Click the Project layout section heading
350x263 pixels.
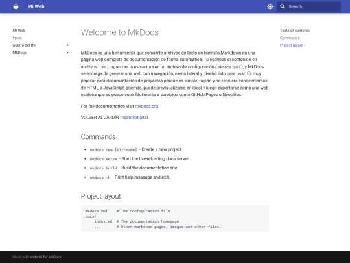coord(100,196)
